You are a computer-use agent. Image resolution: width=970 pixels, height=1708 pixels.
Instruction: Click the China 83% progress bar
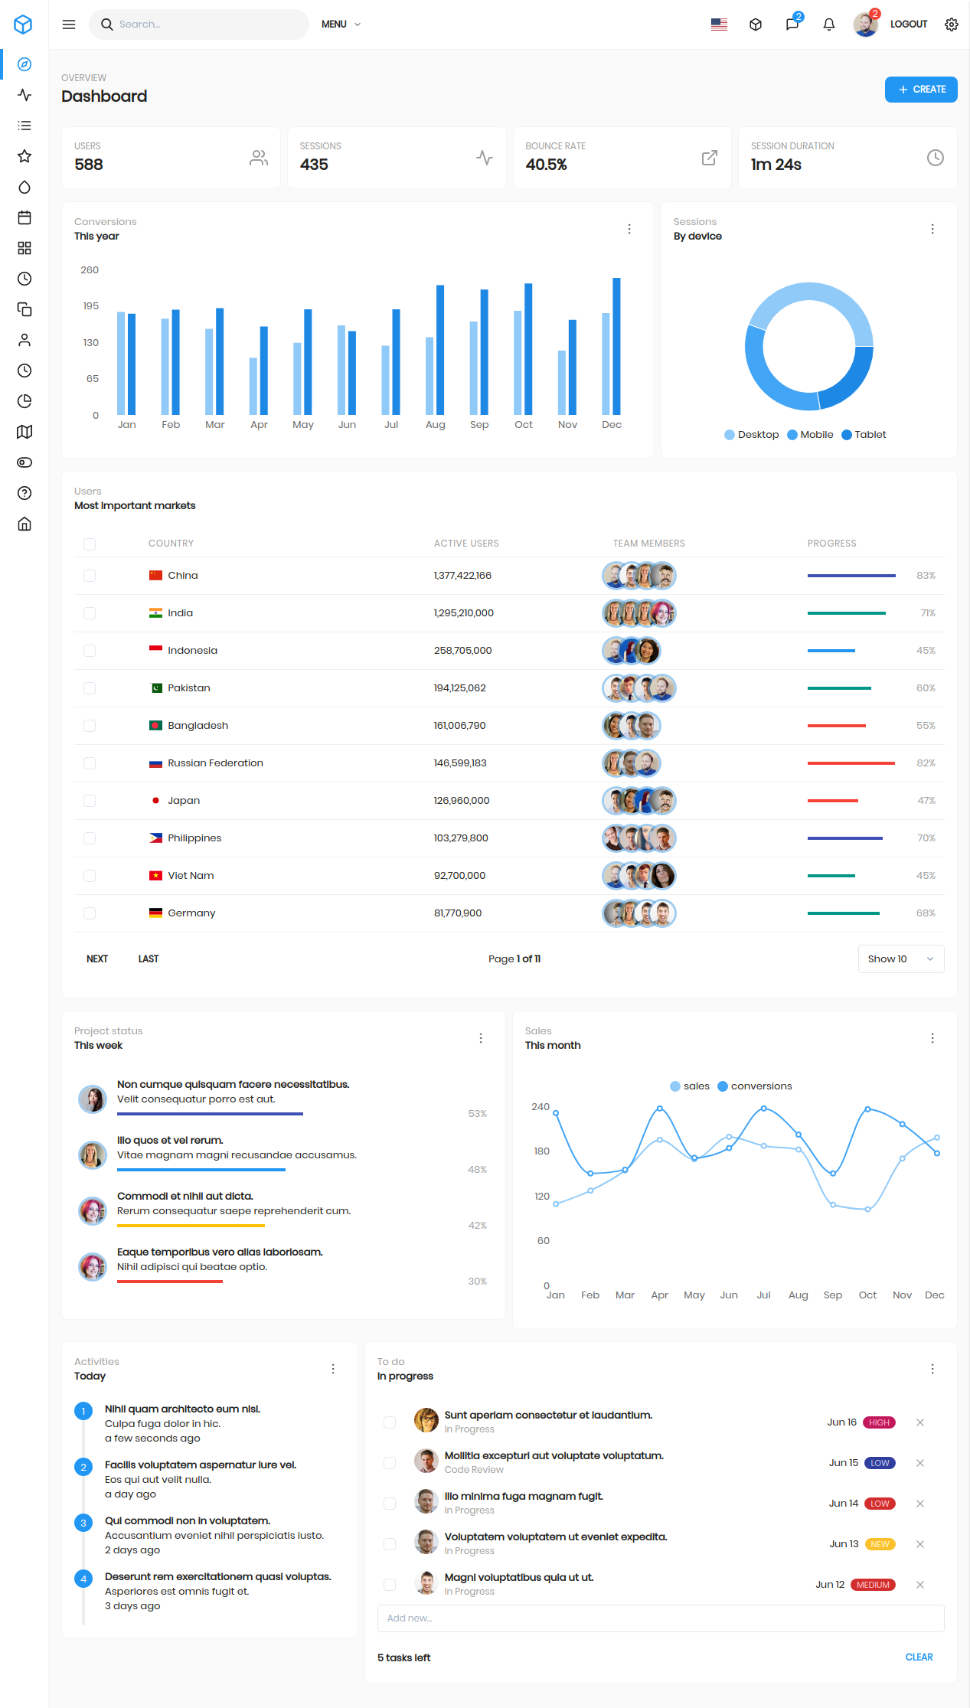[851, 576]
